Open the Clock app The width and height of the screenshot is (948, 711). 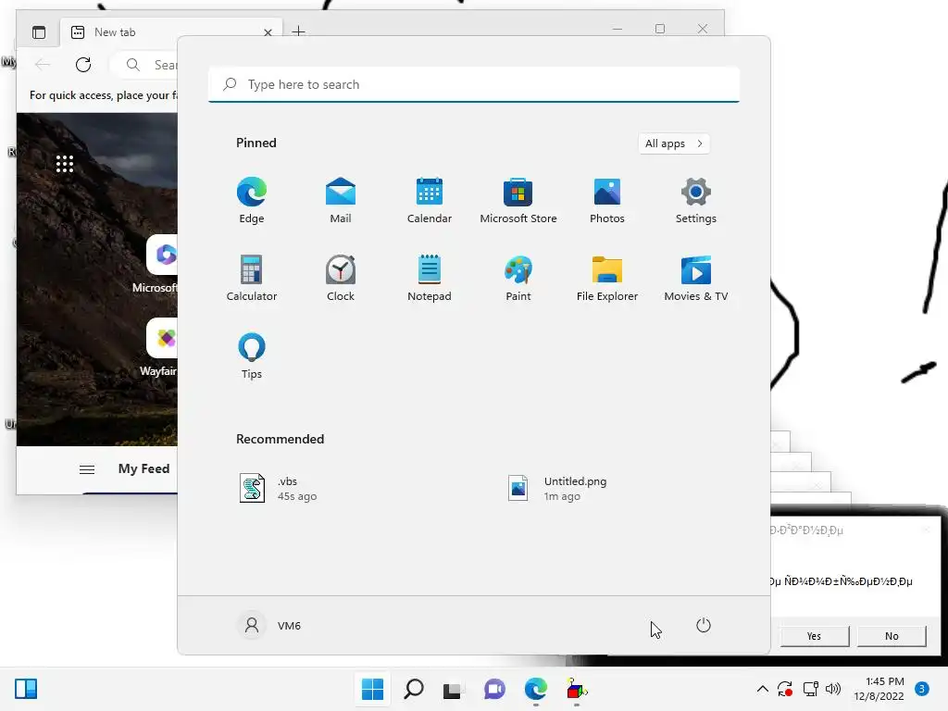point(341,278)
